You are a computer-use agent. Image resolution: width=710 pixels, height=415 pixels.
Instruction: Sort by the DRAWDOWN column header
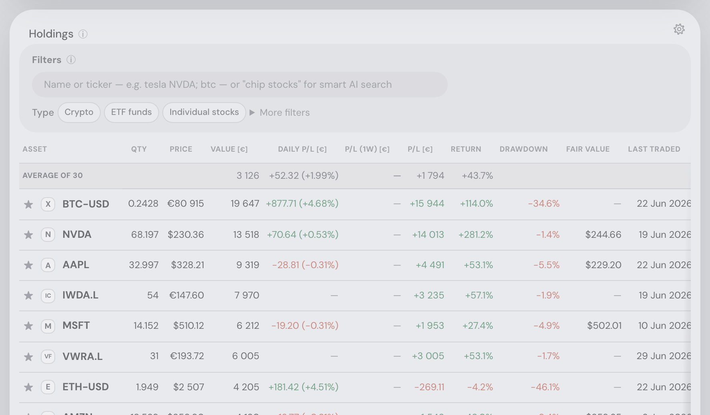524,149
